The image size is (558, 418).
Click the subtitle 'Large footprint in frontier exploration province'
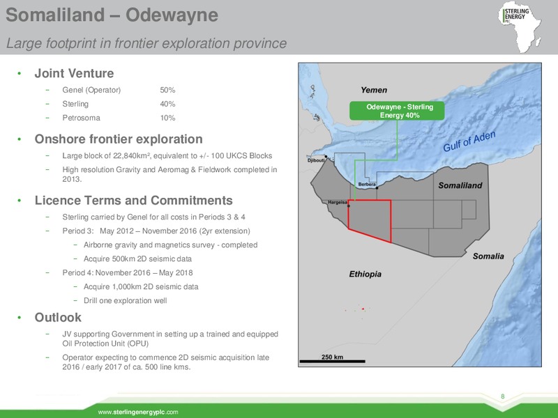[146, 43]
